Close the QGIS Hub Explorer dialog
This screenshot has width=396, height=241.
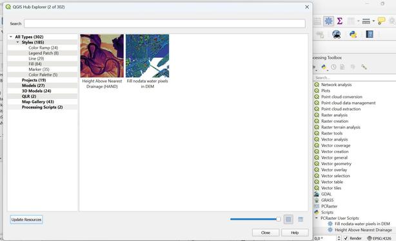point(307,7)
